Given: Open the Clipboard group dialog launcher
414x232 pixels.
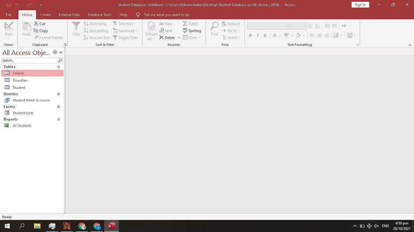Looking at the screenshot, I should (x=65, y=45).
